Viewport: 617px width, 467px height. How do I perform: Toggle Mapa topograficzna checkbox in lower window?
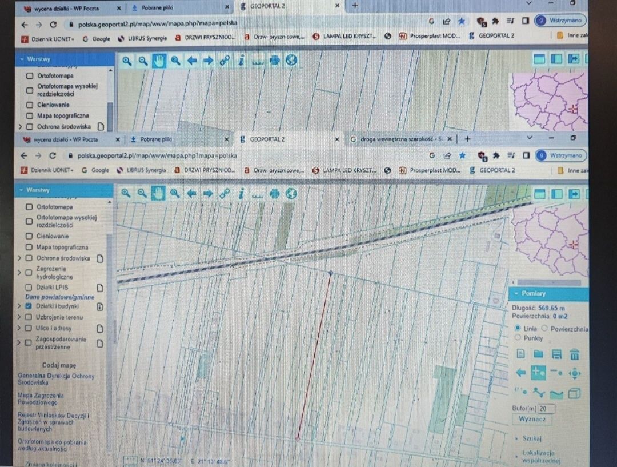29,247
